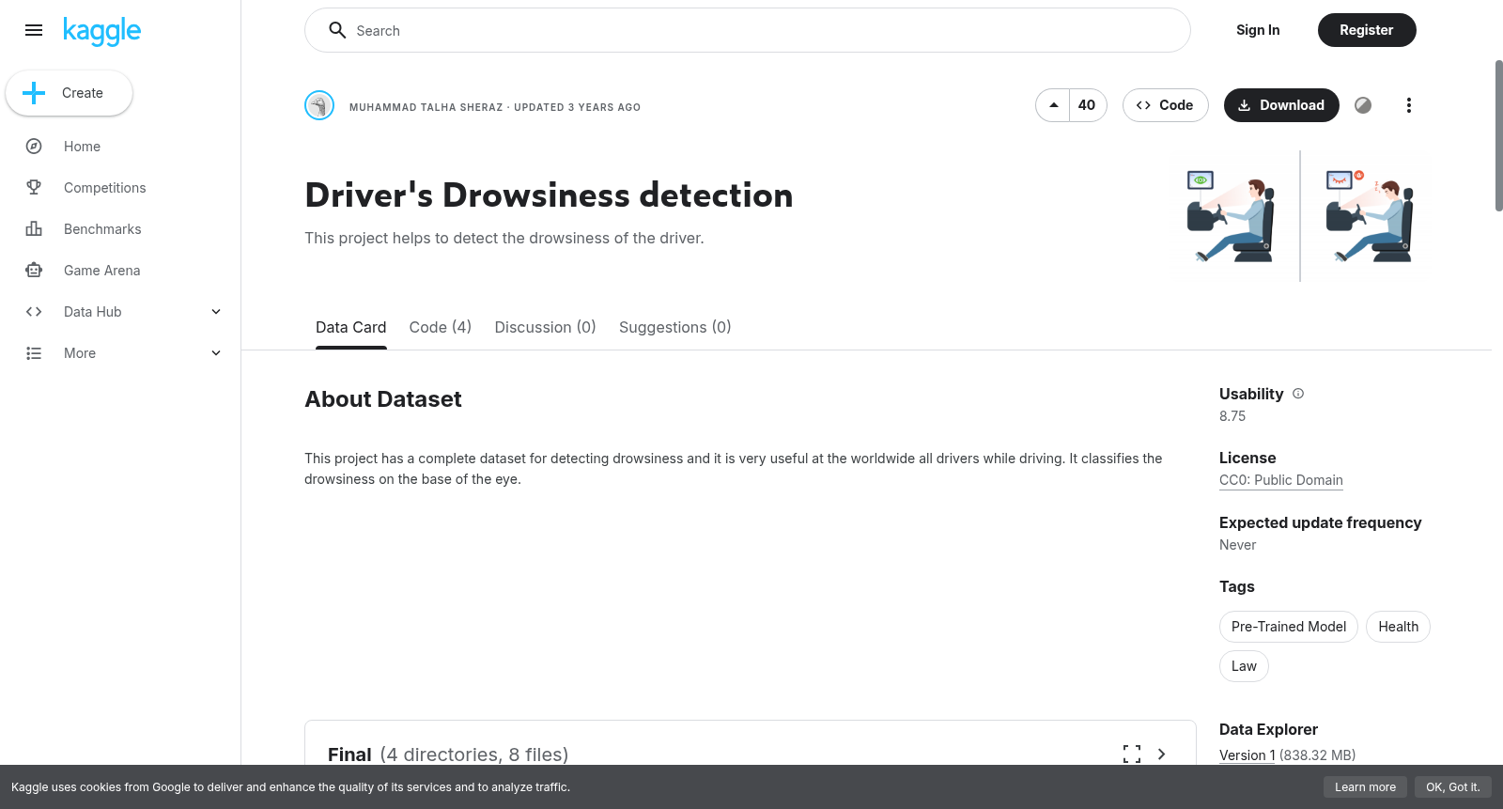
Task: Click the More list icon
Action: click(34, 353)
